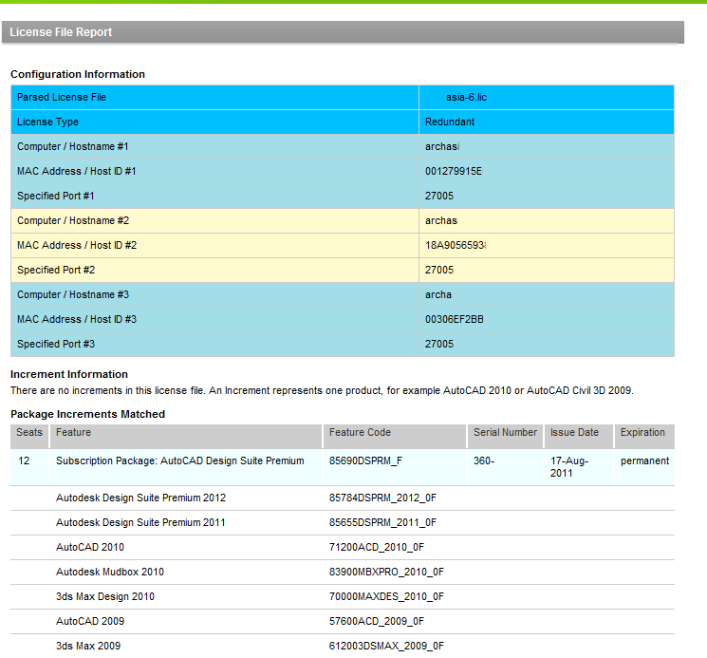Click the MAC Address / Host ID #1 label
Screen dimensions: 707x658
(76, 171)
